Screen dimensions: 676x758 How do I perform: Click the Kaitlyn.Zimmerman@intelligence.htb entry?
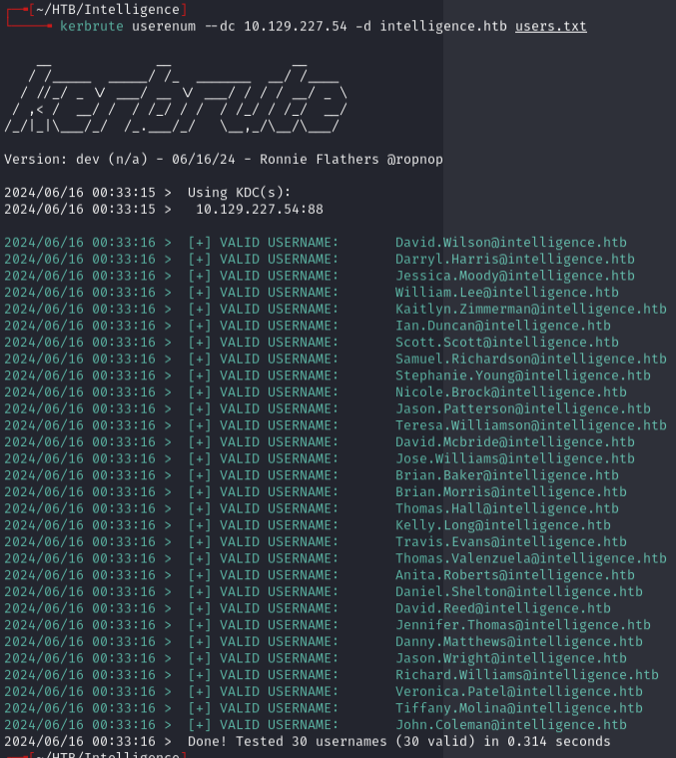click(530, 310)
